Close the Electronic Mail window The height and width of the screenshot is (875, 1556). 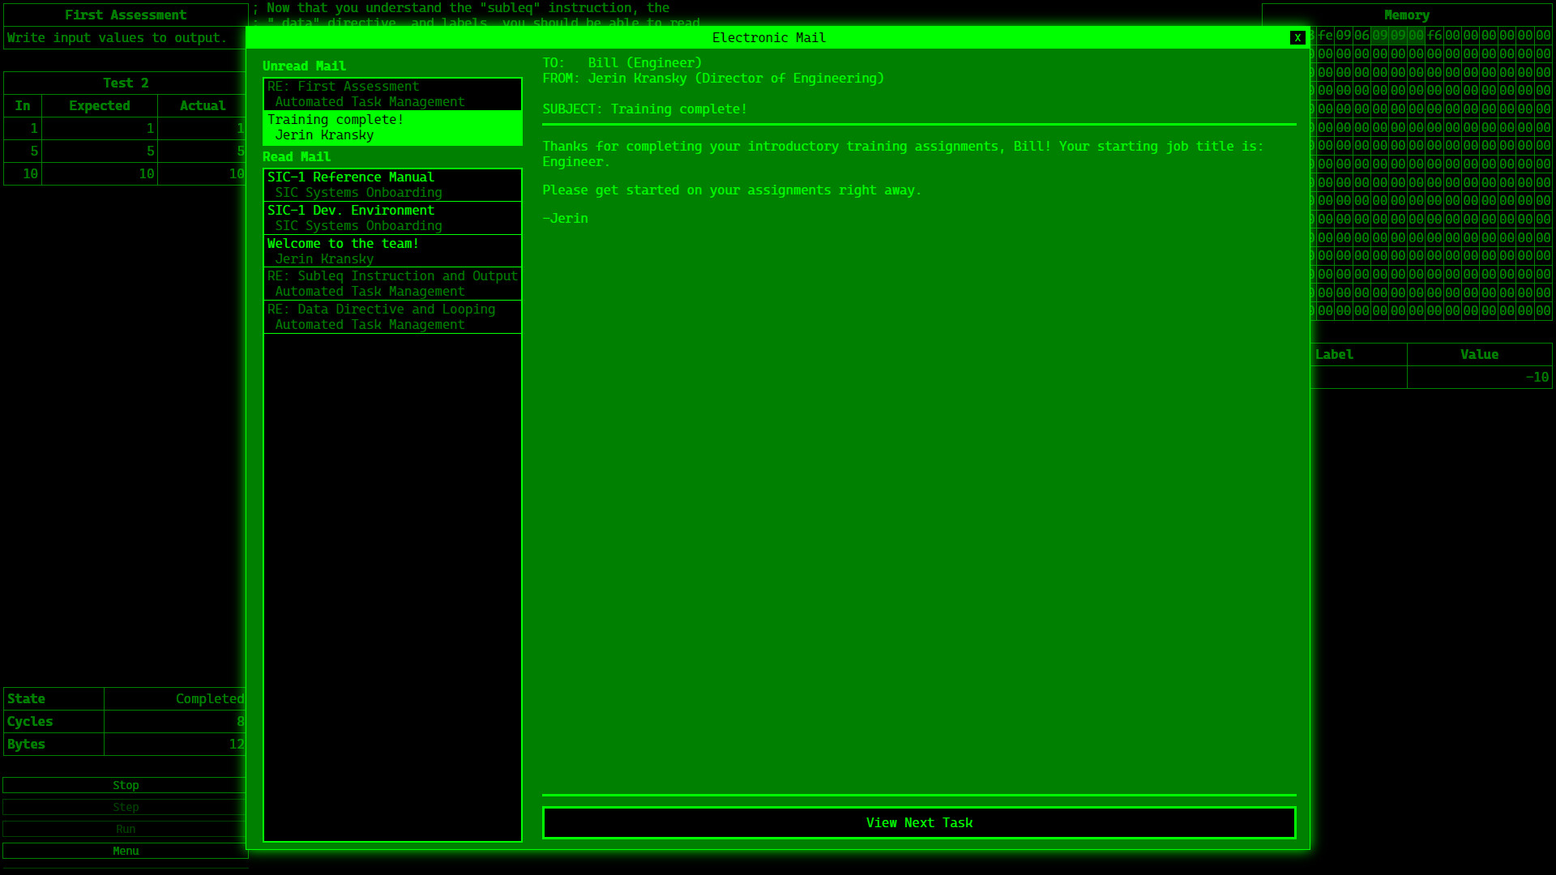coord(1297,37)
